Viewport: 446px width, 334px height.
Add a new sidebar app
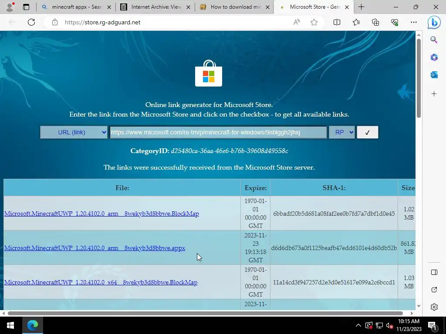pos(434,94)
